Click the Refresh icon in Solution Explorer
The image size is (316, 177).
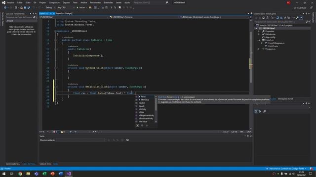[x=281, y=18]
